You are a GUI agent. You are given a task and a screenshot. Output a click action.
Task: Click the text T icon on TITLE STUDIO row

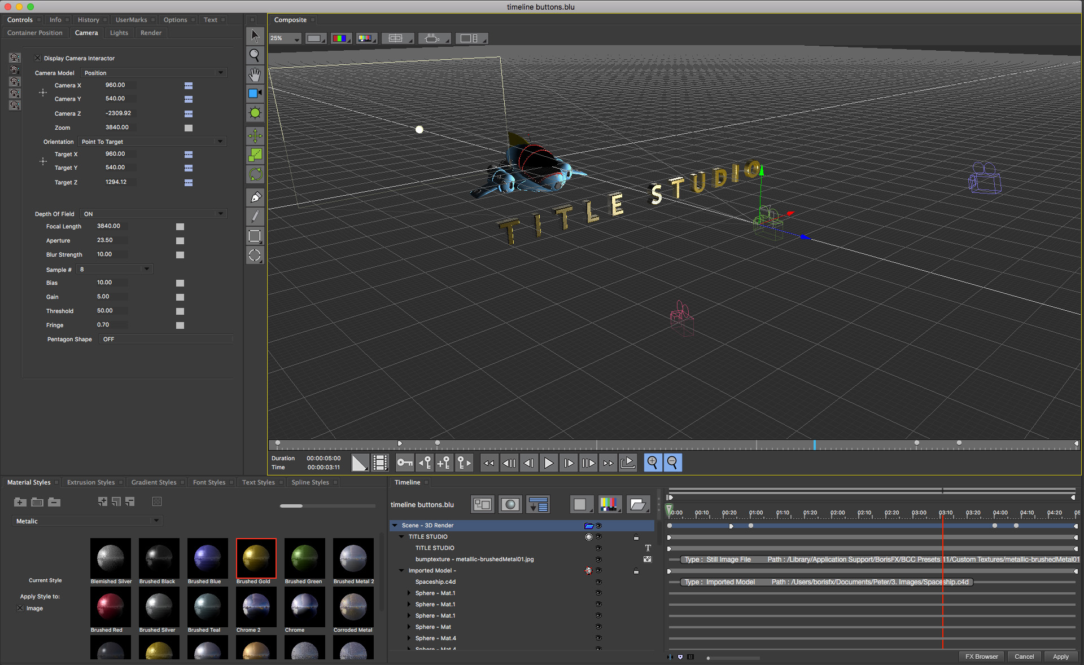[648, 548]
